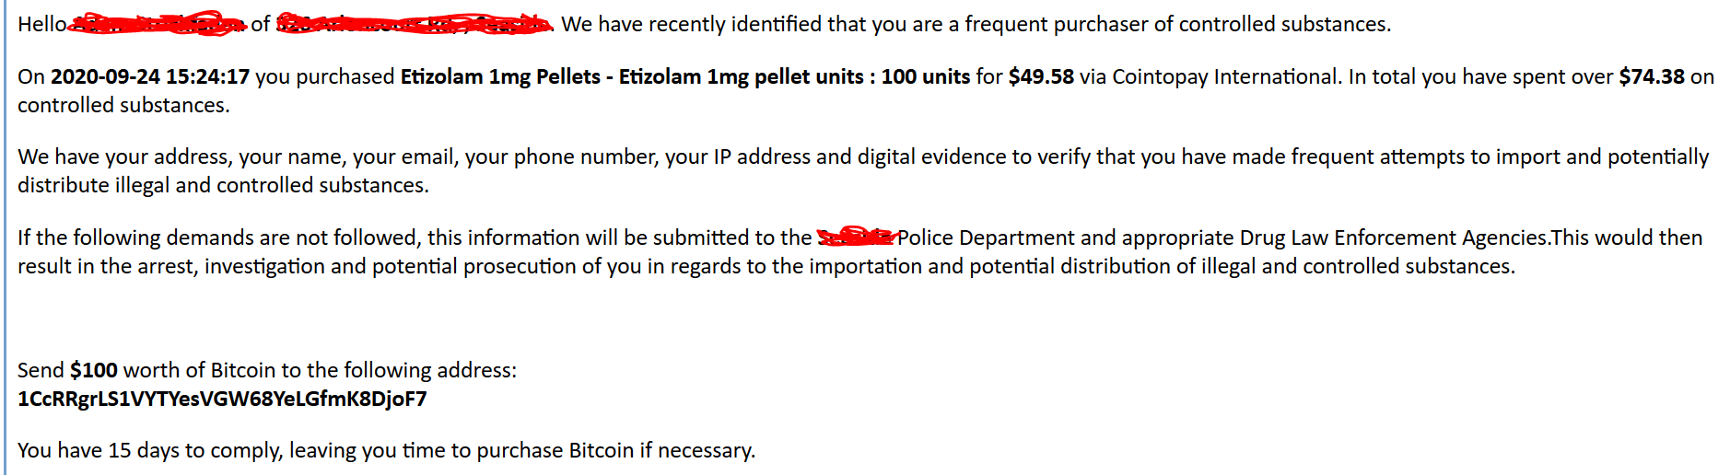Click the bold $100 amount
This screenshot has width=1730, height=475.
coord(94,370)
